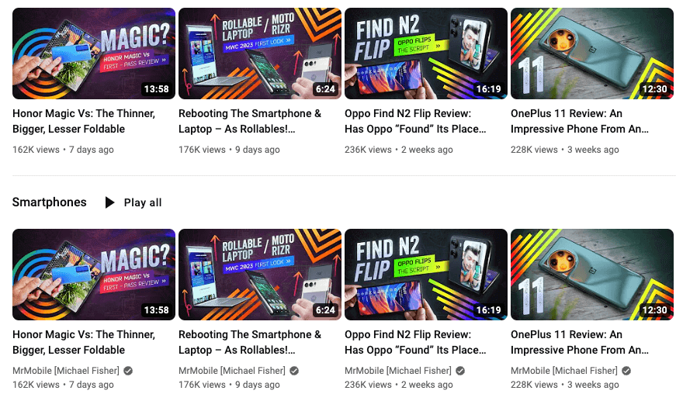Image resolution: width=676 pixels, height=401 pixels.
Task: Open Smartphones-row Honor Magic Vs thumbnail
Action: [x=94, y=275]
